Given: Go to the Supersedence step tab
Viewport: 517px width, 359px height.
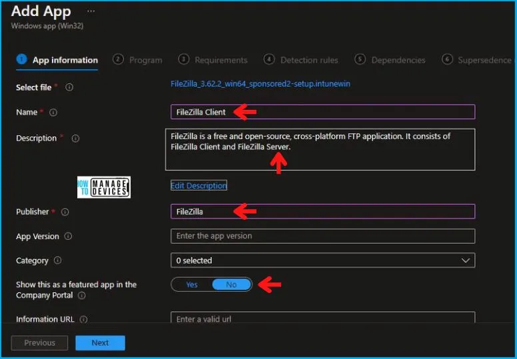Looking at the screenshot, I should pyautogui.click(x=477, y=60).
